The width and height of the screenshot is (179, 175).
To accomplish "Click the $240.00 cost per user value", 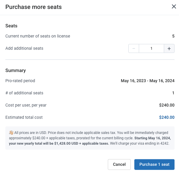I will (167, 105).
